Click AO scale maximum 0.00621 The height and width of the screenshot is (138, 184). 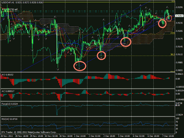pos(180,74)
